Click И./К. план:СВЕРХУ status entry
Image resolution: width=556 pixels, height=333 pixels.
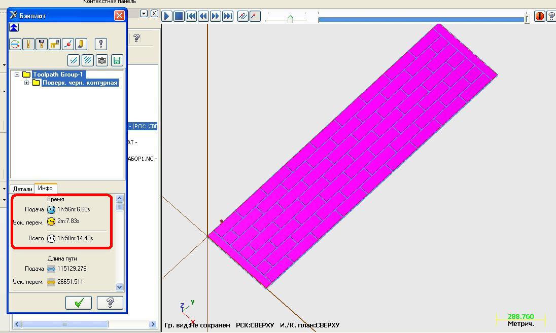click(309, 325)
